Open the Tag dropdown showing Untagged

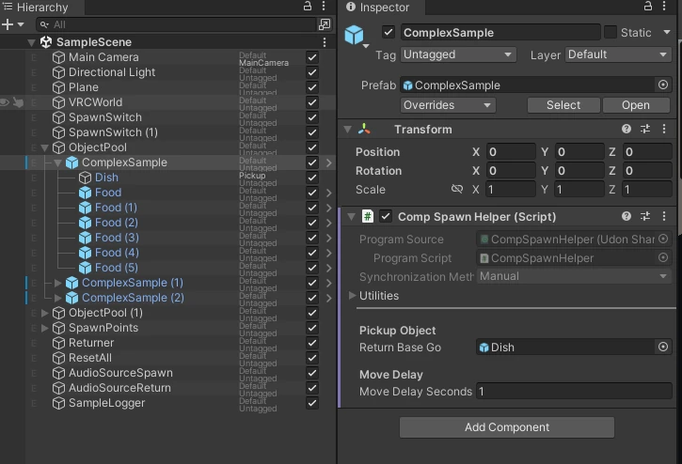tap(458, 54)
